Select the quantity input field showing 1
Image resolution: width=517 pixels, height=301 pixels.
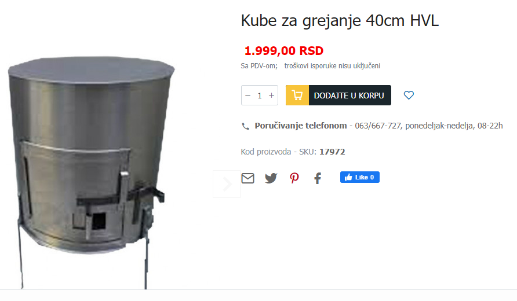tap(260, 96)
